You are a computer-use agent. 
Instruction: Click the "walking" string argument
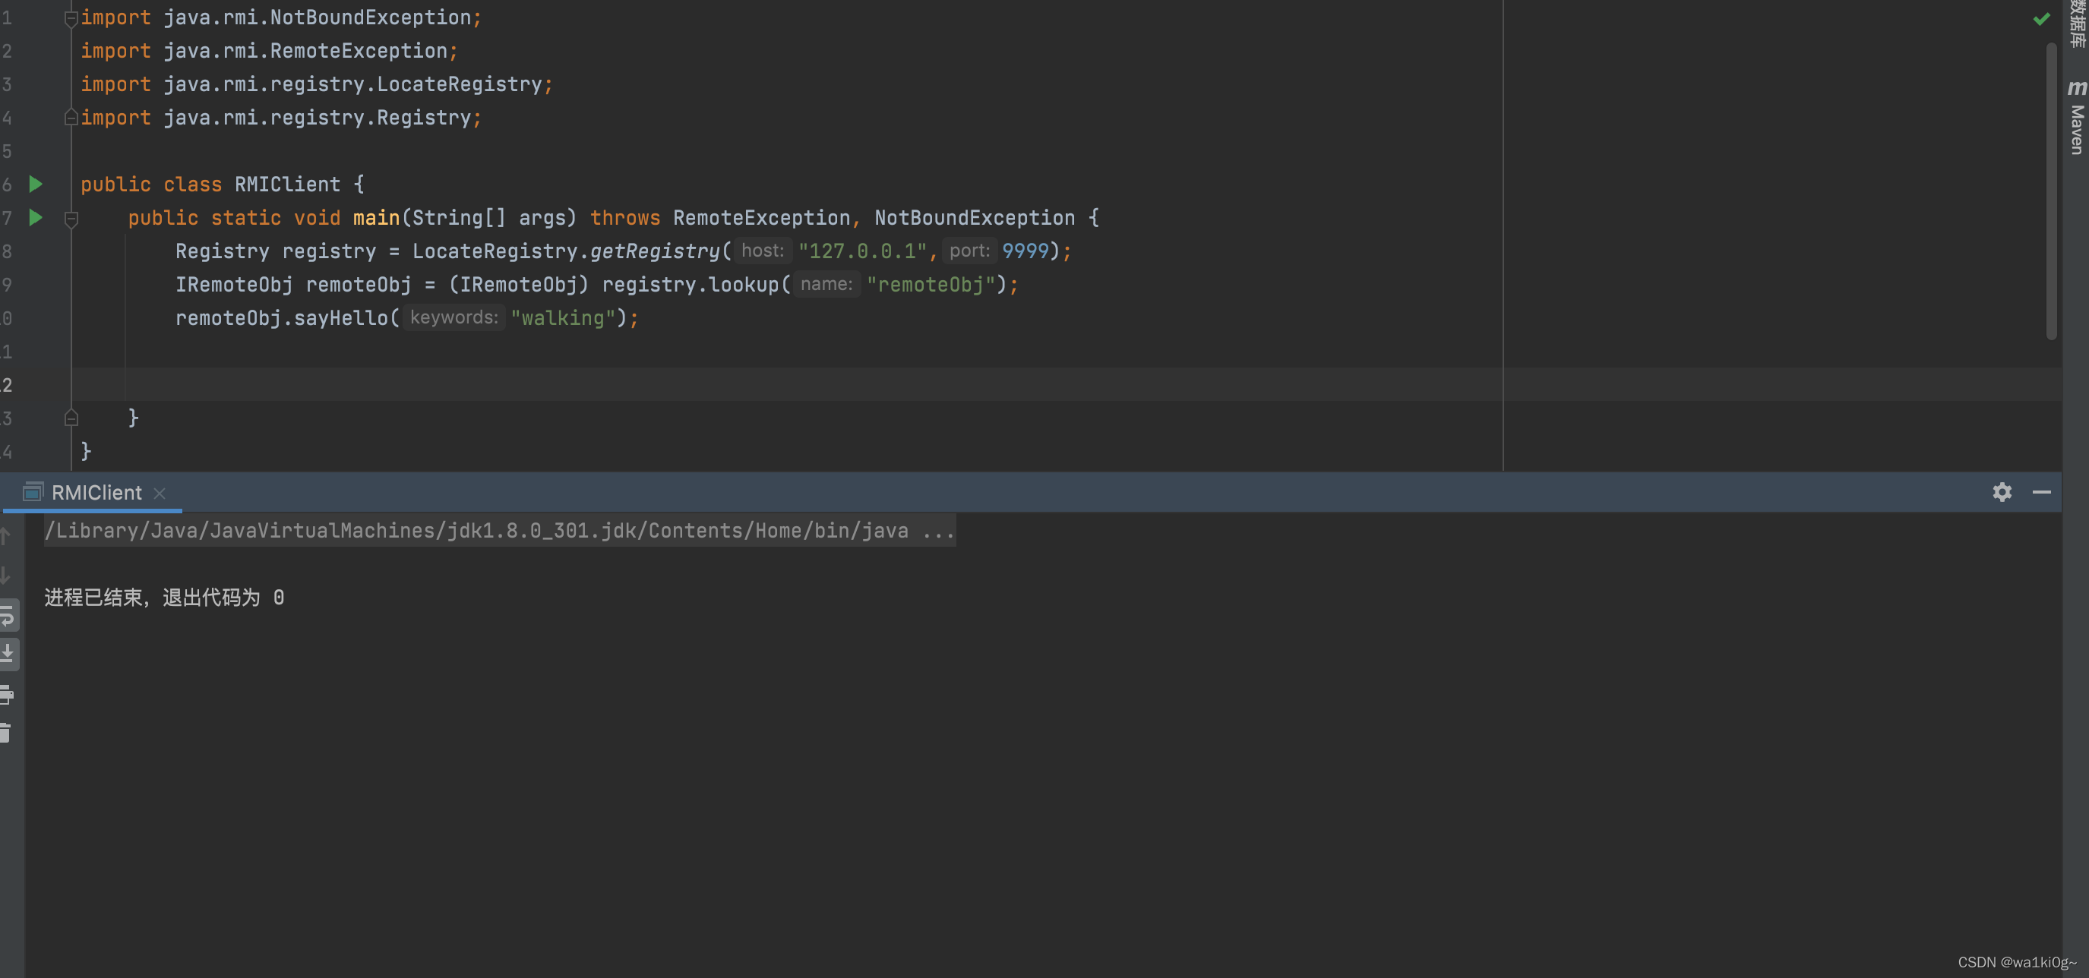click(563, 317)
